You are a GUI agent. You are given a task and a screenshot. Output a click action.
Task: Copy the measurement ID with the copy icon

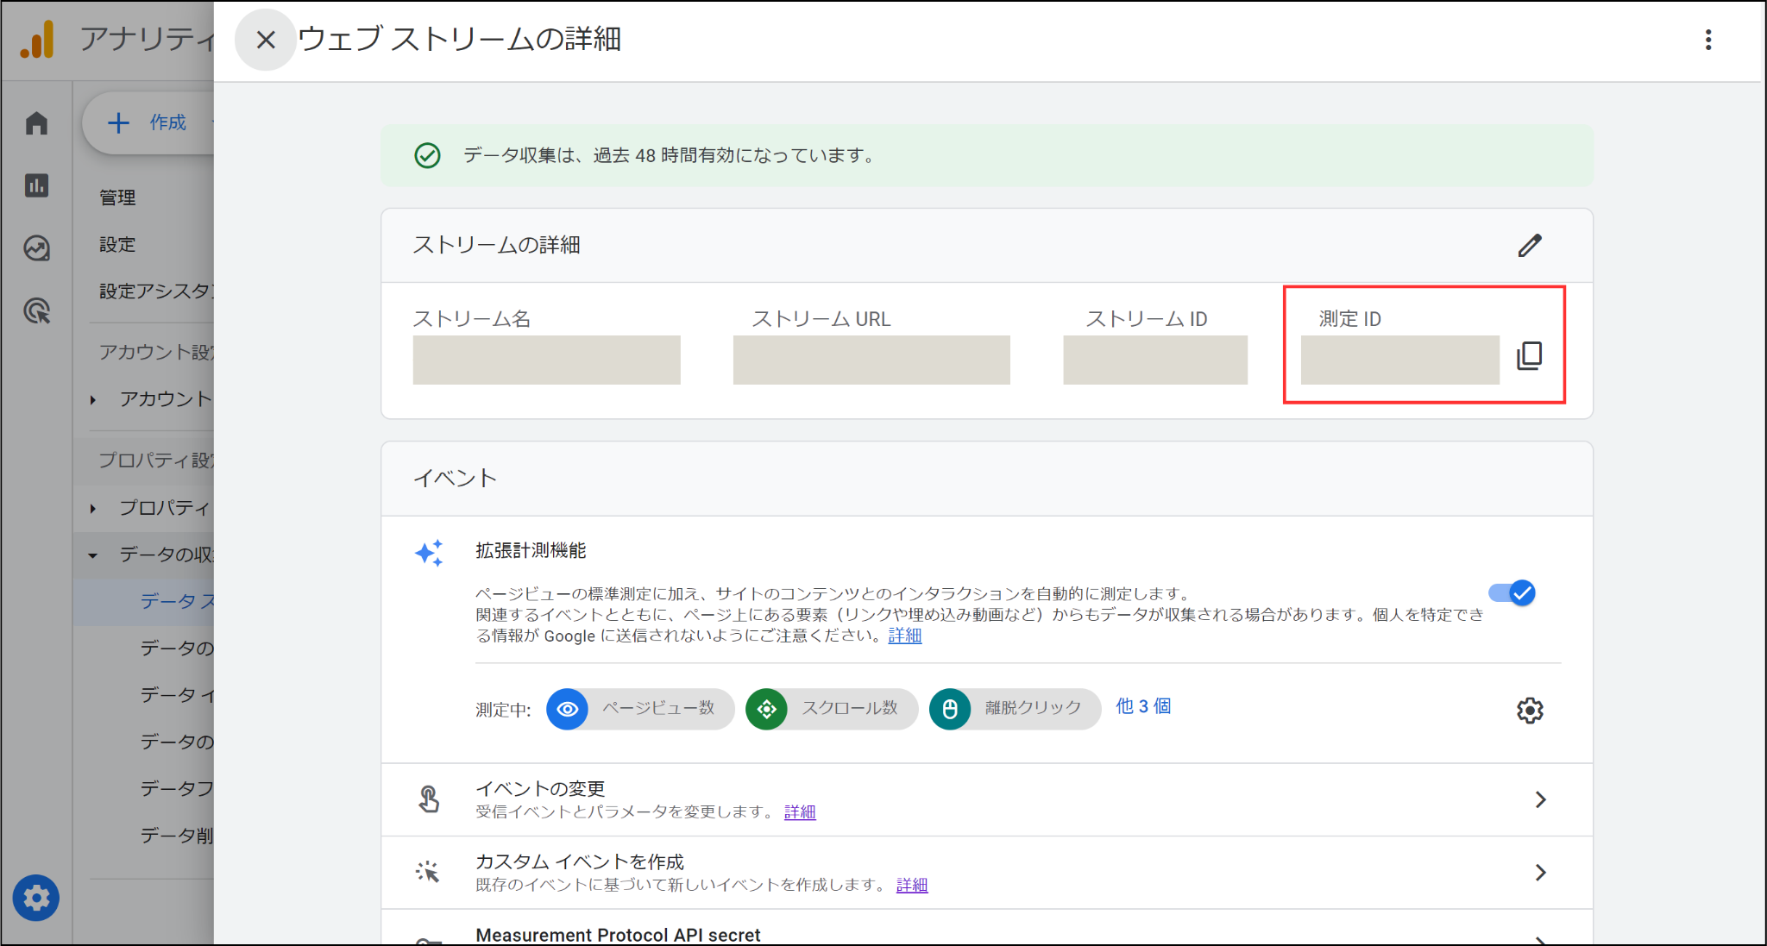(x=1530, y=355)
